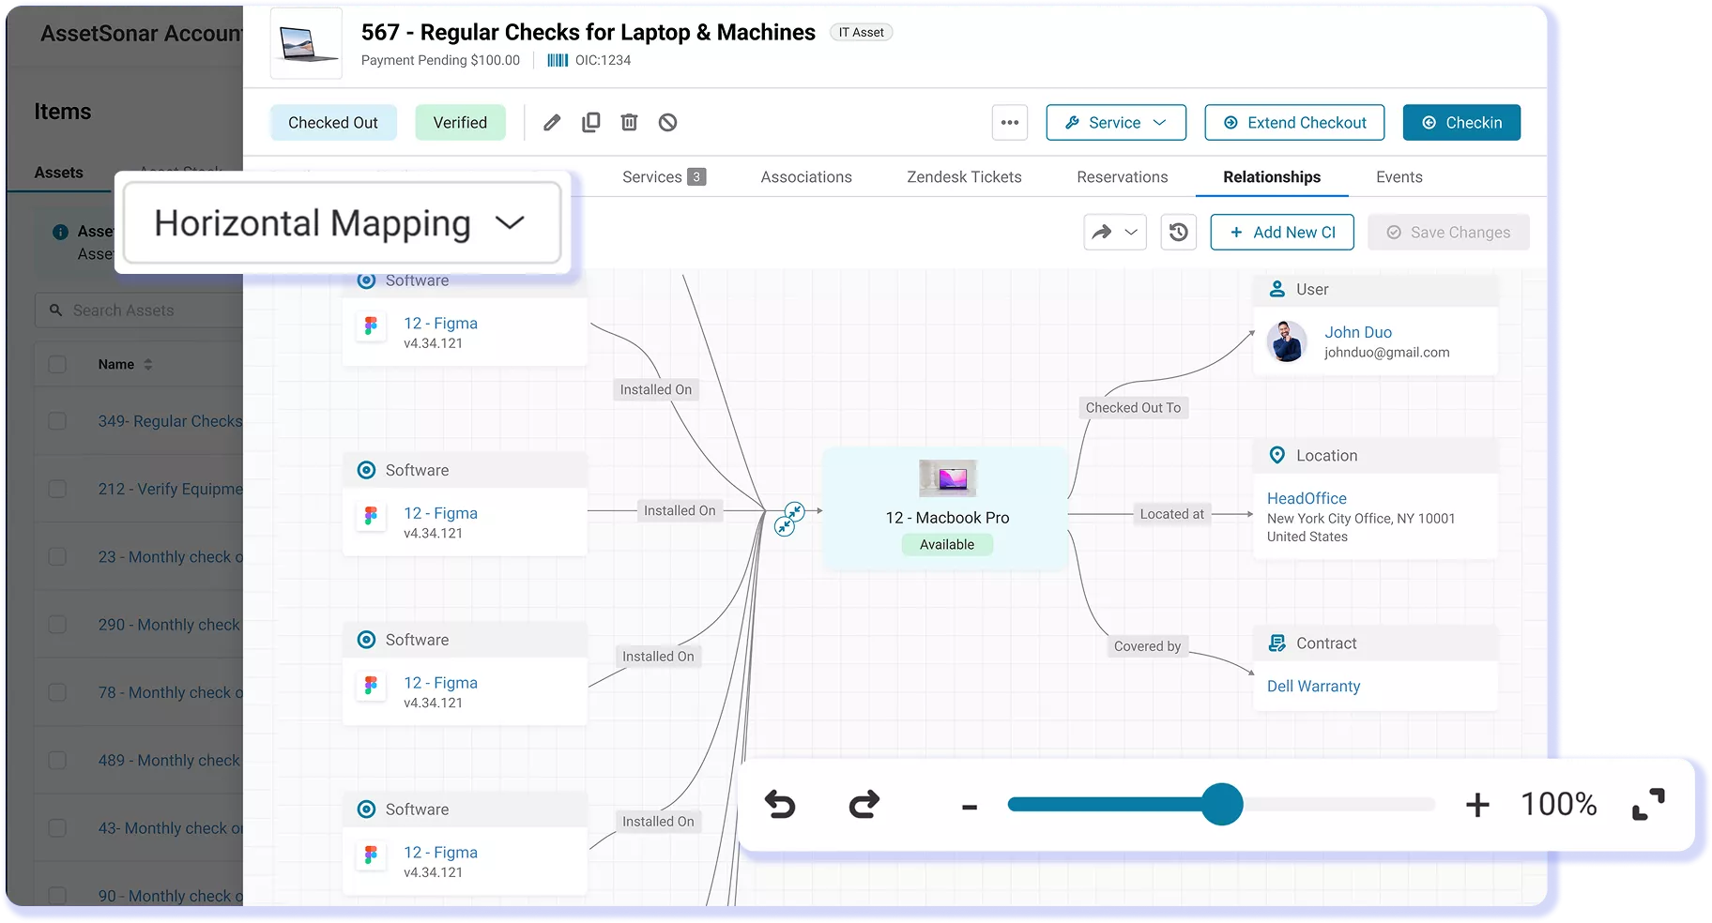Viewport: 1712px width, 923px height.
Task: Click the Located at relationship label
Action: [x=1171, y=514]
